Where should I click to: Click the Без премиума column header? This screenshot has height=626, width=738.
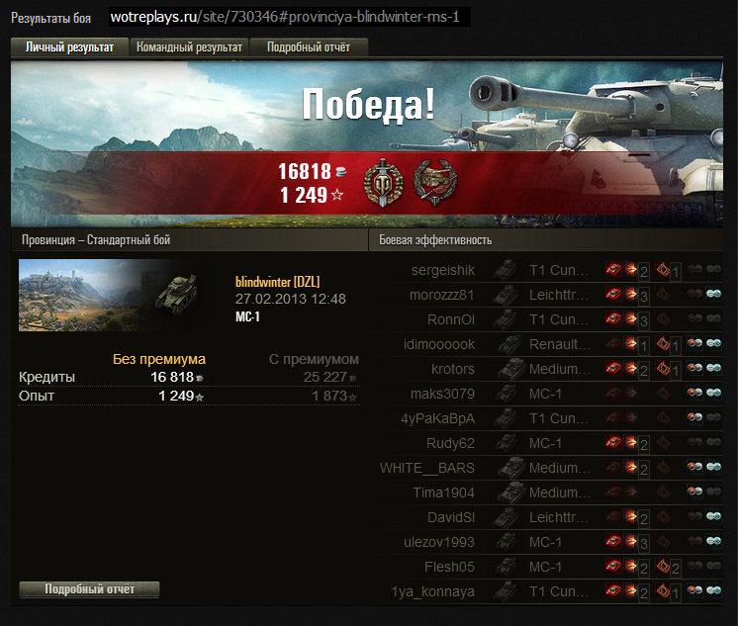pos(159,359)
